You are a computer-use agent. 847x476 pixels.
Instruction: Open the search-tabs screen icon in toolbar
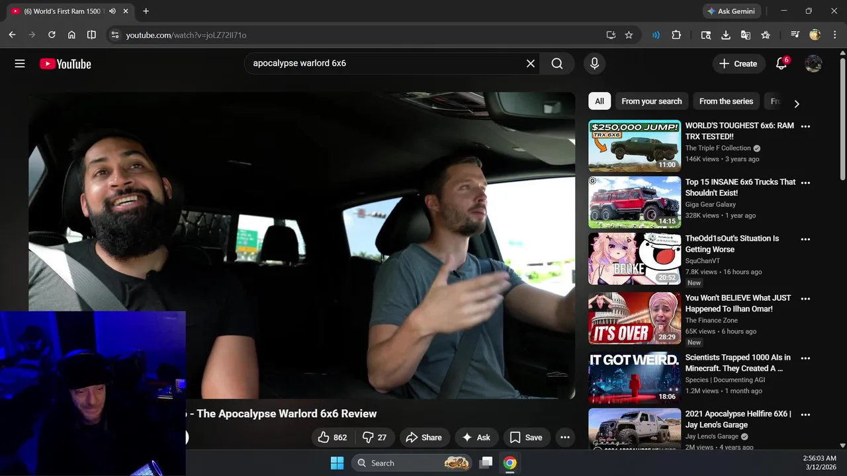pos(706,35)
